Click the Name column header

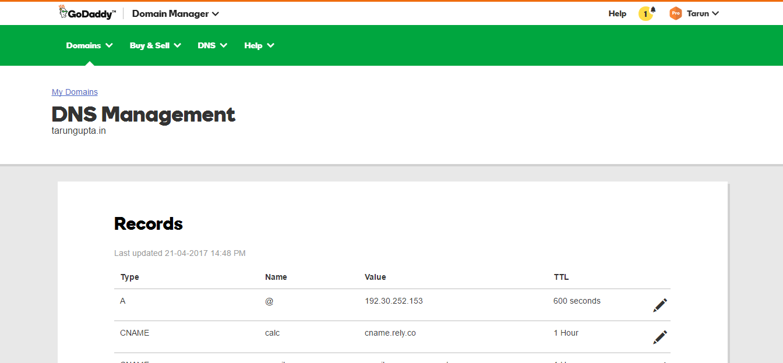(x=276, y=277)
